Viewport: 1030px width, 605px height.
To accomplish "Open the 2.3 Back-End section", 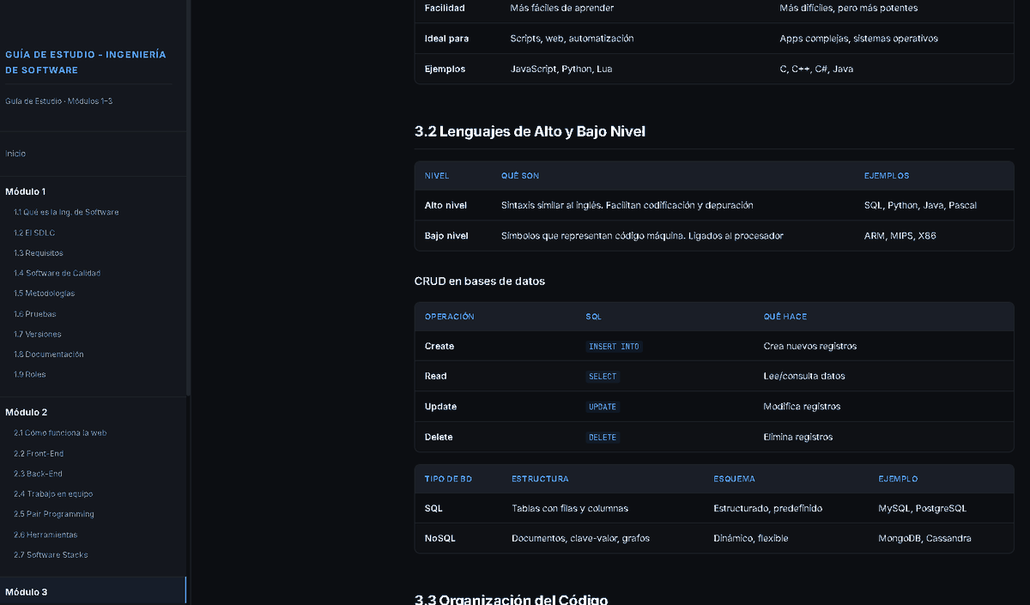I will pos(38,474).
